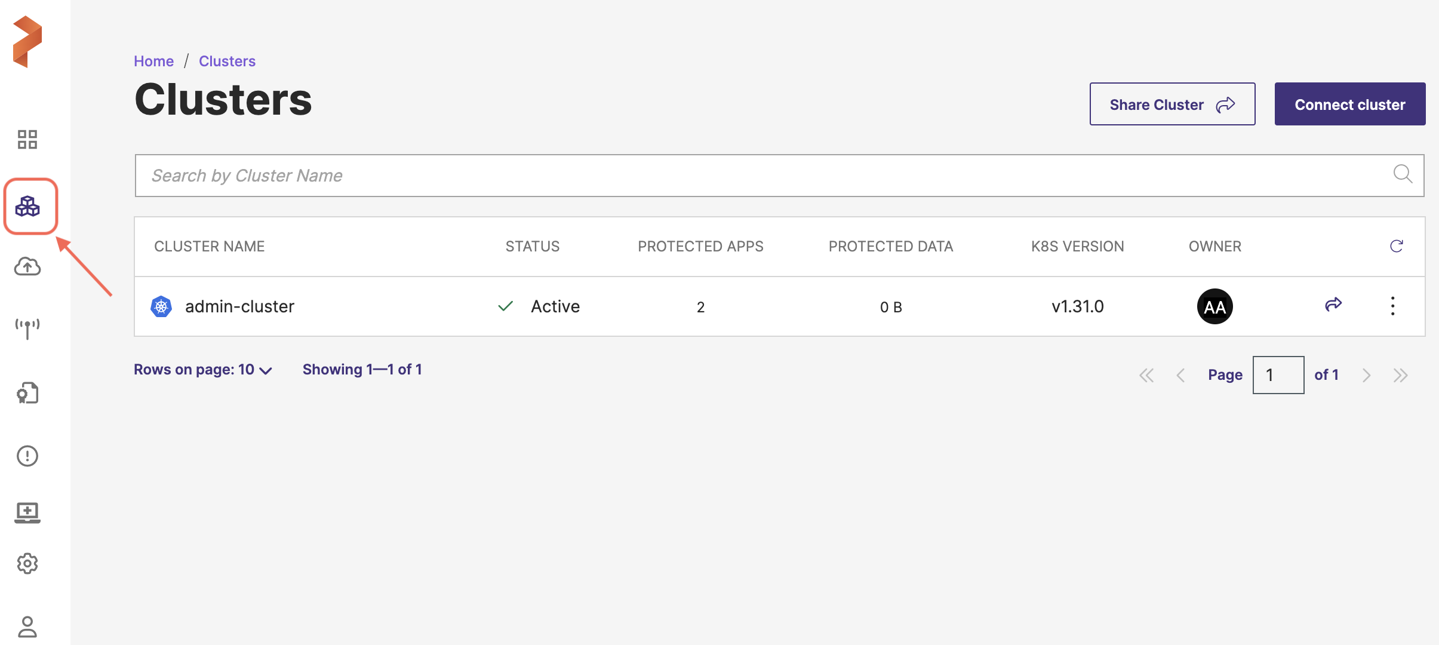Viewport: 1439px width, 645px height.
Task: Refresh the clusters table
Action: click(1396, 246)
